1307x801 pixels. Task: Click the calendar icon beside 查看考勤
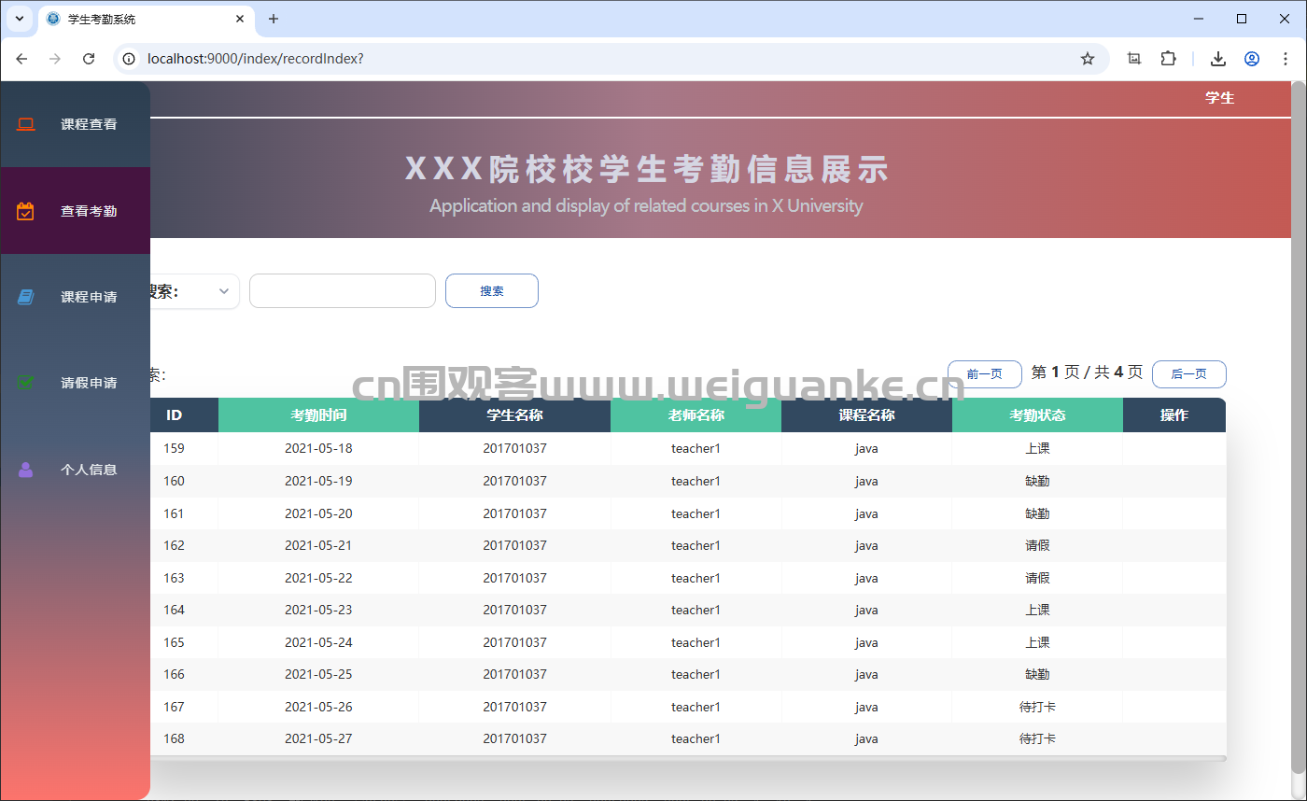(x=25, y=210)
